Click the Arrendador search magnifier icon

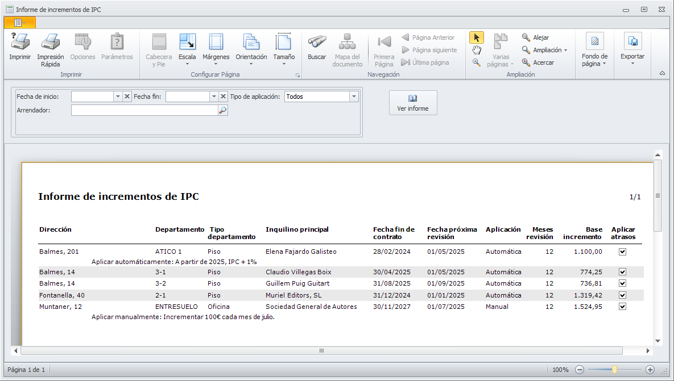coord(222,111)
